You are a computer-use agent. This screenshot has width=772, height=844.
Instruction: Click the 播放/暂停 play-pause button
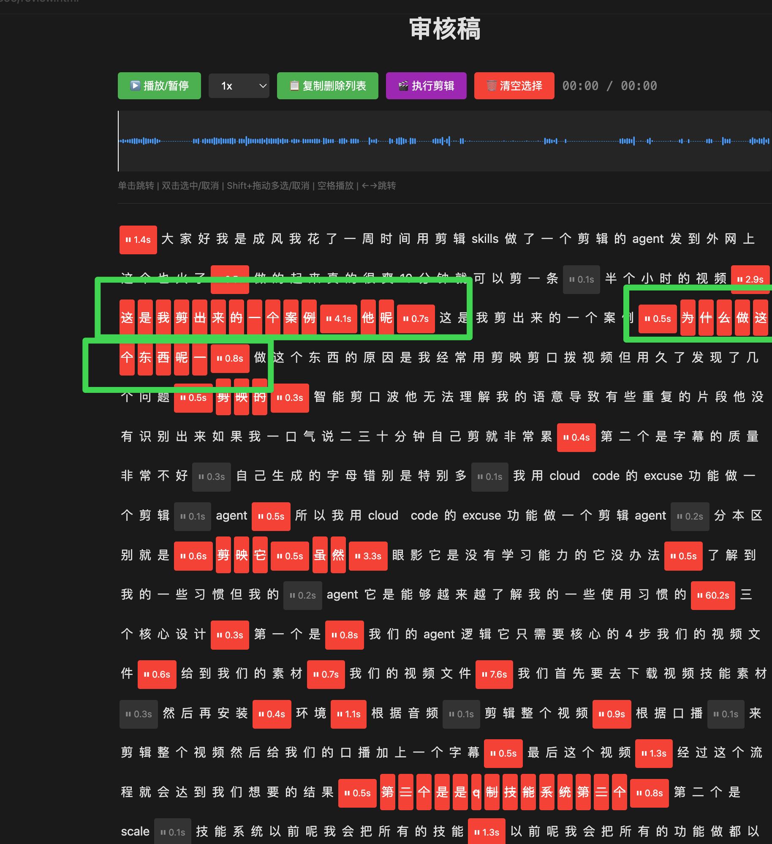click(x=159, y=86)
